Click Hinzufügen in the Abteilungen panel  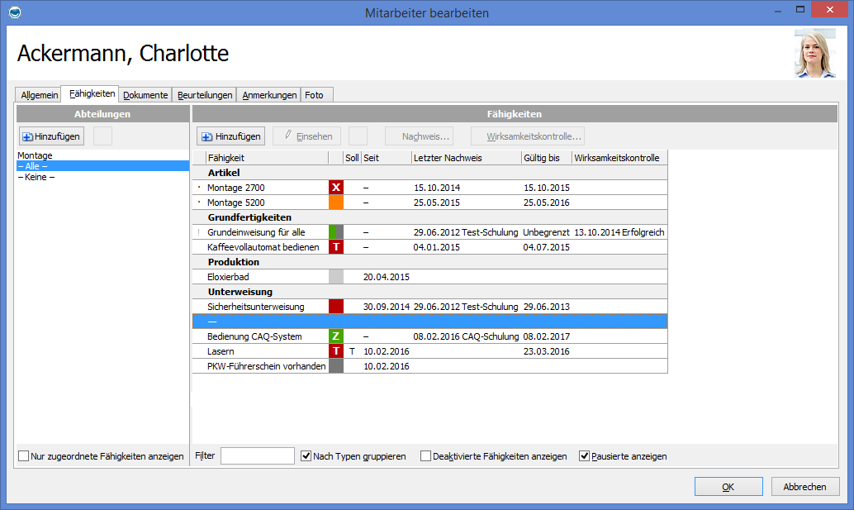coord(51,136)
